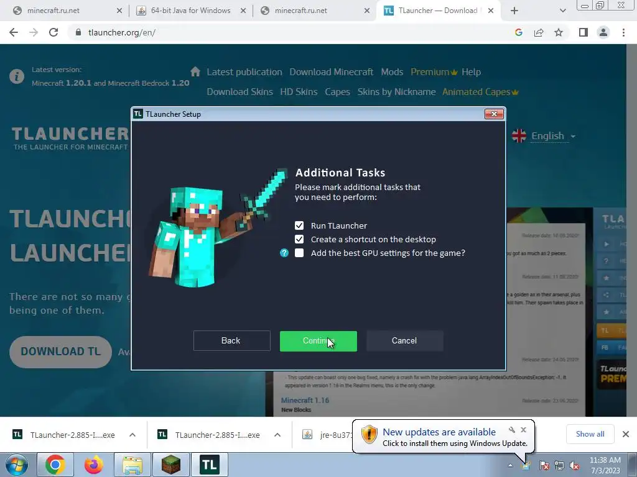637x477 pixels.
Task: Open a new browser tab
Action: point(514,11)
